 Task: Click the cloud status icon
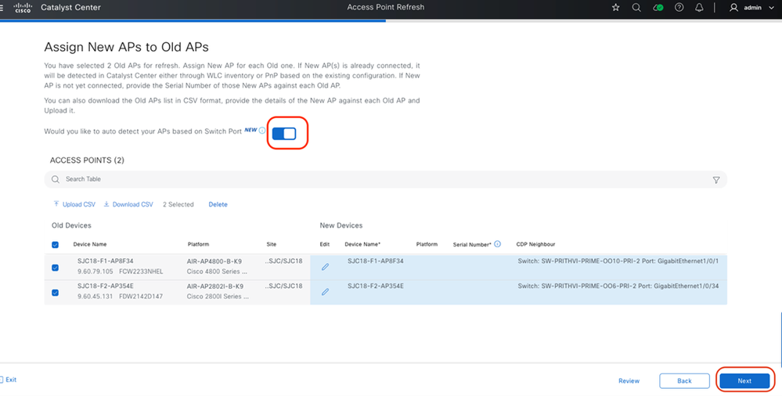pos(658,8)
